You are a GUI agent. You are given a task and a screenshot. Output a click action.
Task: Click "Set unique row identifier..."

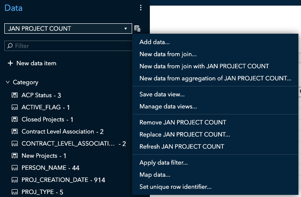pyautogui.click(x=175, y=187)
